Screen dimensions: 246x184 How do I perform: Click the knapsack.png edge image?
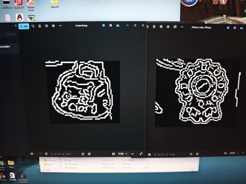(x=83, y=92)
